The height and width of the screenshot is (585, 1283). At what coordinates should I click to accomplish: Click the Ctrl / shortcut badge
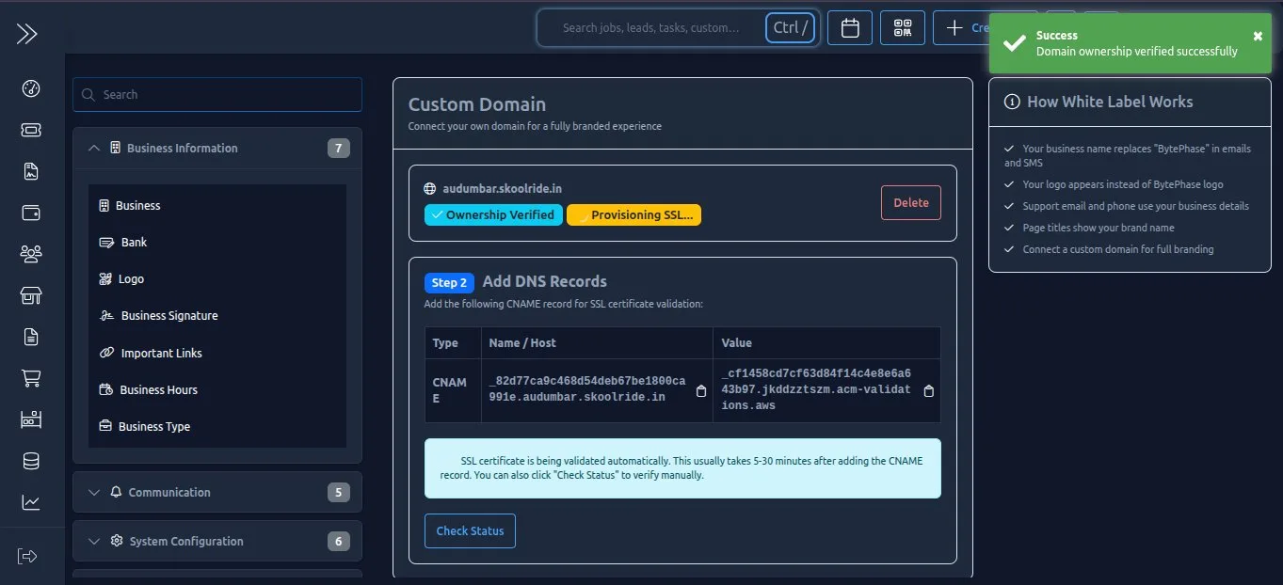coord(792,27)
